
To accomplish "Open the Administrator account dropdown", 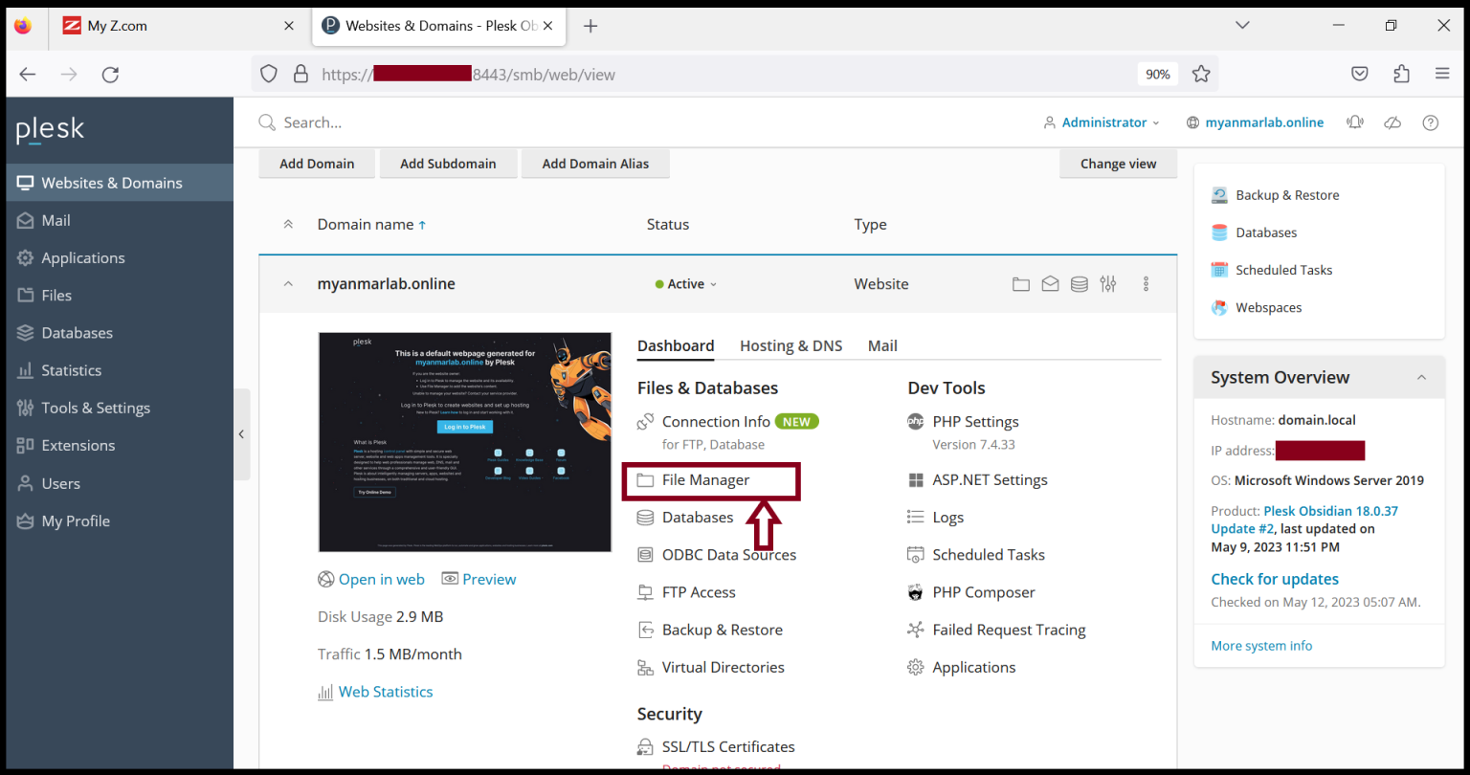I will [1102, 122].
